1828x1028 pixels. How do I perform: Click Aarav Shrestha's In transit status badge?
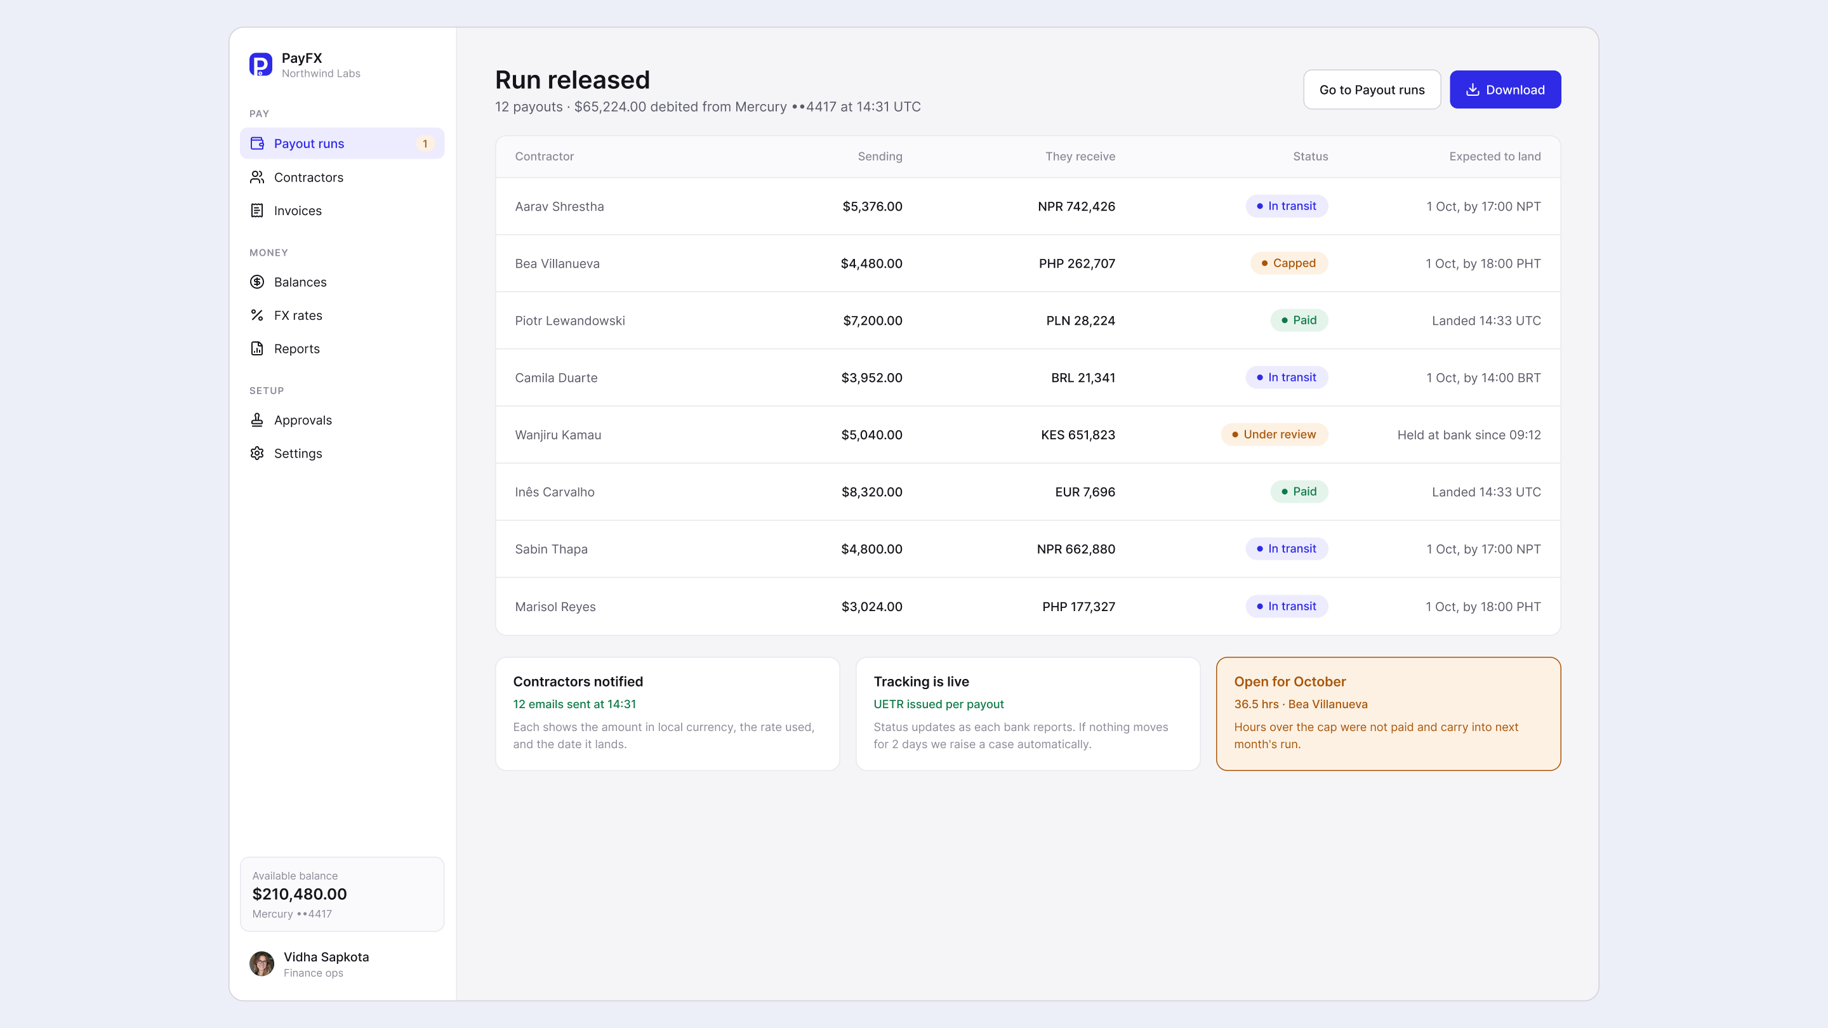tap(1287, 206)
